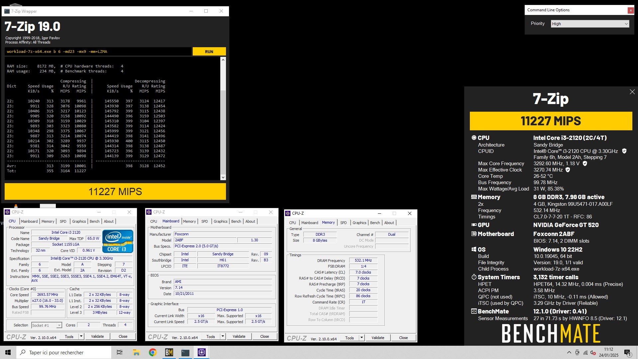Open the Priority dropdown set to High
The image size is (638, 359).
tap(590, 24)
